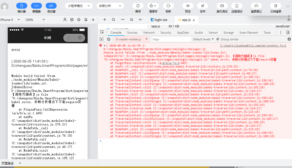Select the Sources tab
292x168 pixels.
click(132, 33)
